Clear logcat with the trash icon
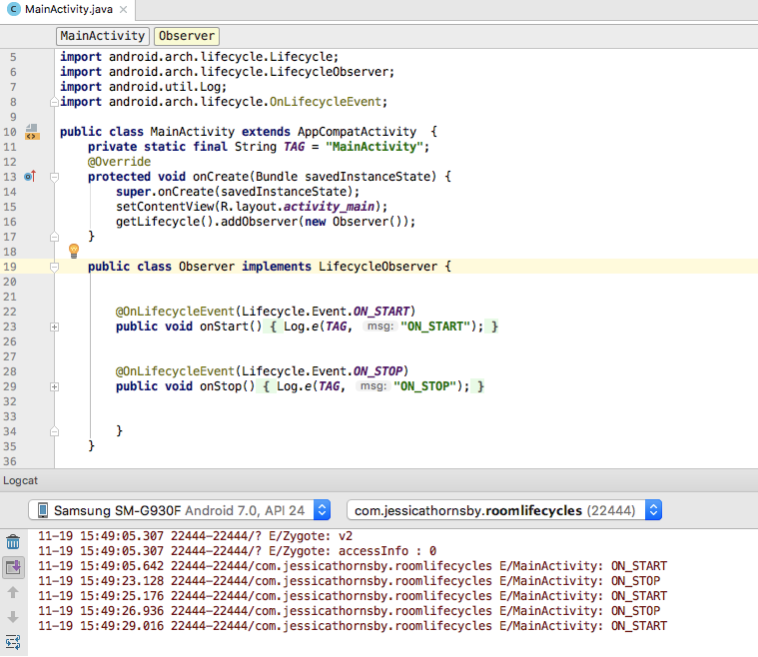Image resolution: width=758 pixels, height=657 pixels. 13,542
